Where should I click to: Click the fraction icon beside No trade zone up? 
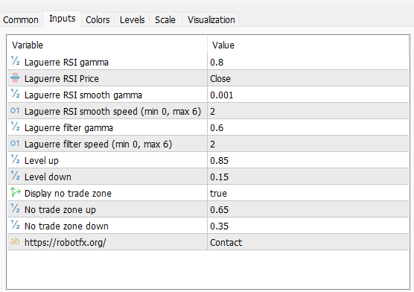click(x=15, y=209)
